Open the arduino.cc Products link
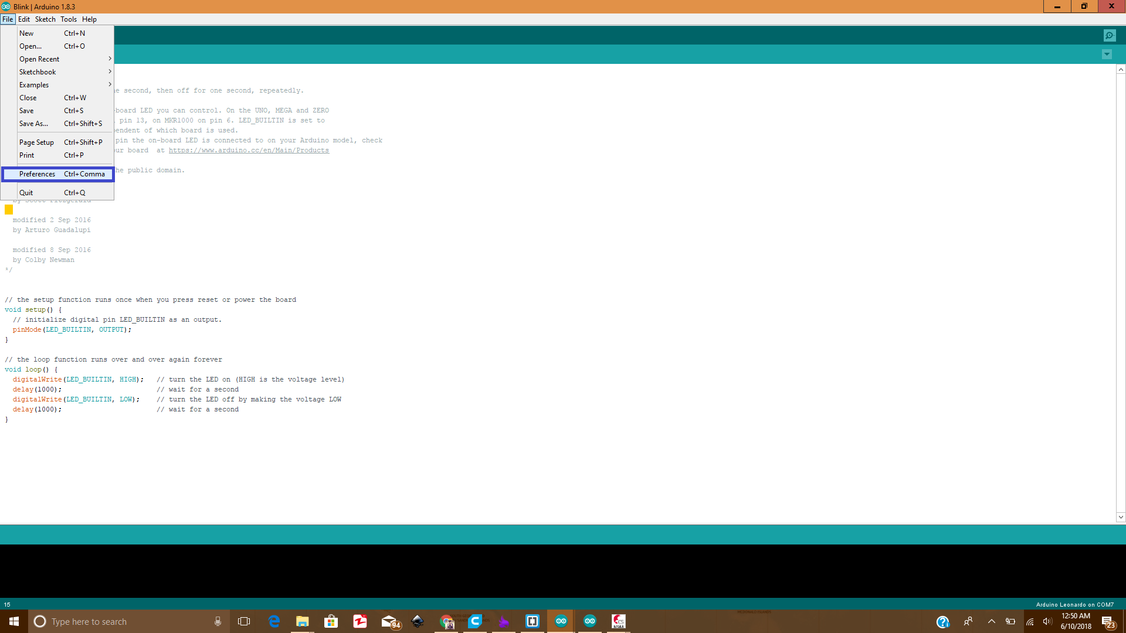Viewport: 1126px width, 633px height. pyautogui.click(x=249, y=151)
